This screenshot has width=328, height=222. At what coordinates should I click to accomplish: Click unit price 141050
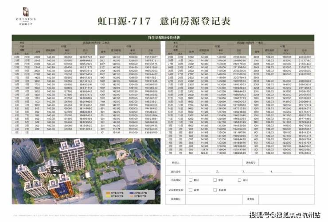click(221, 78)
